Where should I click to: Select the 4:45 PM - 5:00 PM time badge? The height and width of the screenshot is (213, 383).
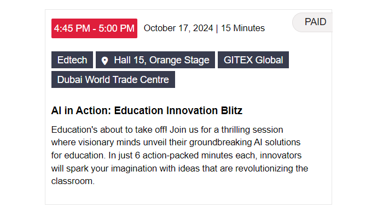pos(94,28)
